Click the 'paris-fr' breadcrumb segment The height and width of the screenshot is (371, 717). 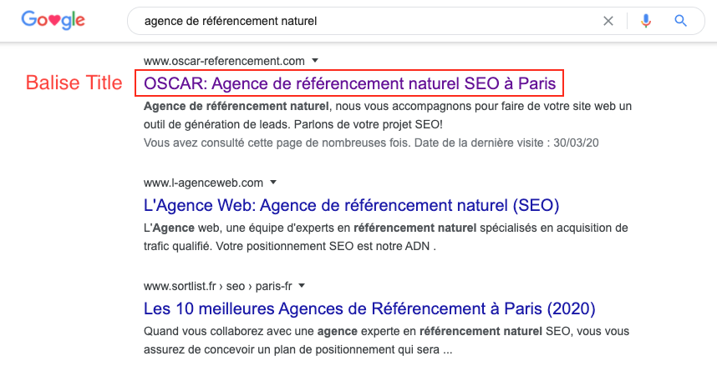pos(273,286)
